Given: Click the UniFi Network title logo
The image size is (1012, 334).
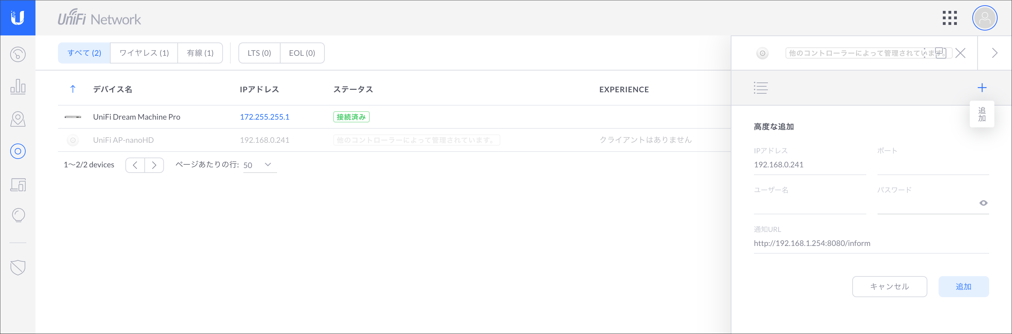Looking at the screenshot, I should (99, 18).
